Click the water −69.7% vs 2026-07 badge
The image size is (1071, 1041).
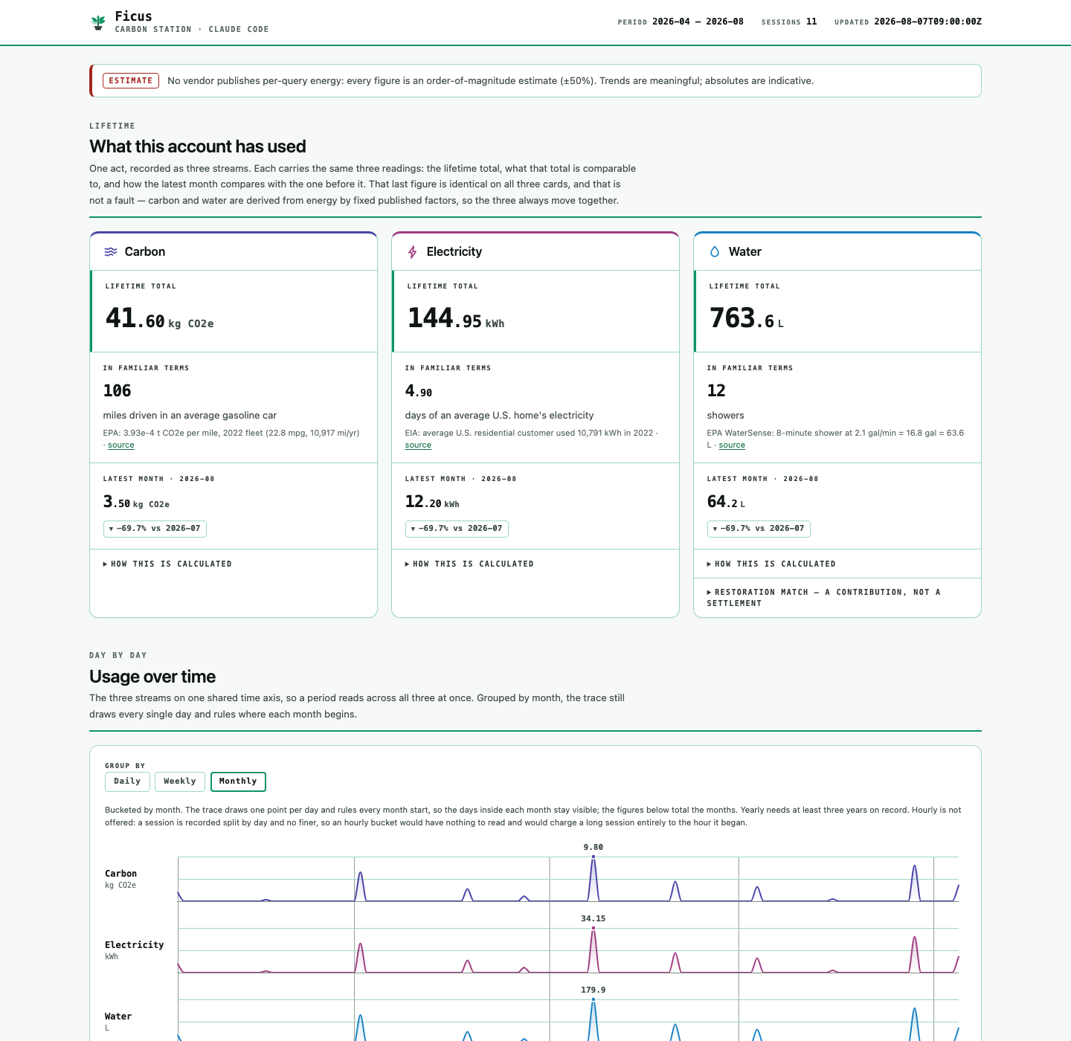click(x=759, y=529)
